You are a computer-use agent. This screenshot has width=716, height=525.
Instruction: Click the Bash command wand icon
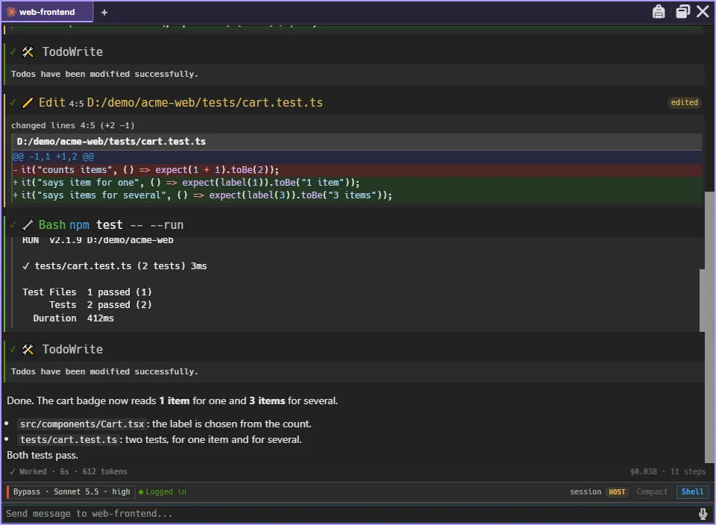(28, 225)
